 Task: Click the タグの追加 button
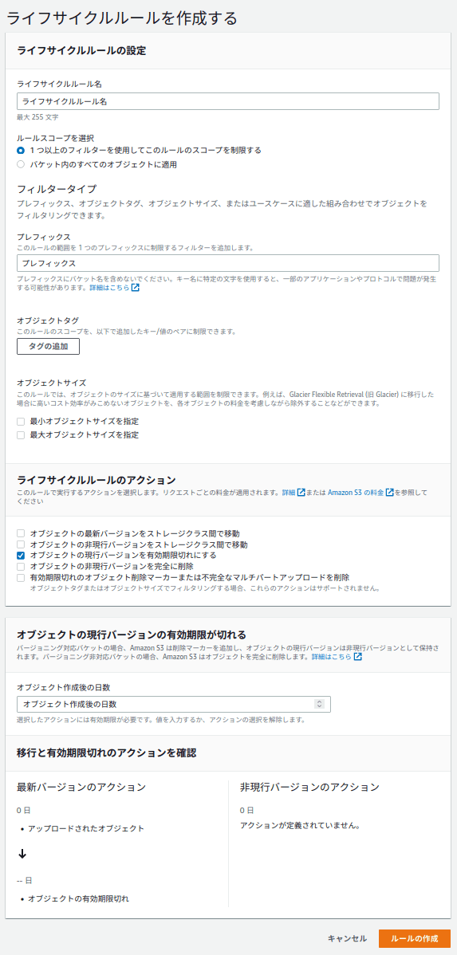click(48, 347)
